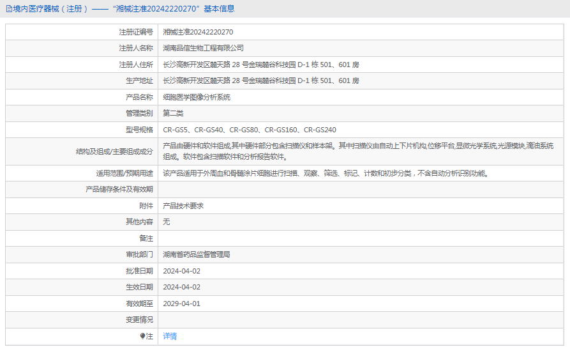Click the 审批部门 label
570x347 pixels.
pos(140,254)
